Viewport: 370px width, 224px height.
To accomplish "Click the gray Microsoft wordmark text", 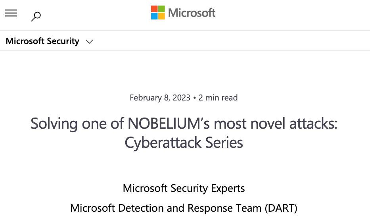I will pyautogui.click(x=192, y=13).
